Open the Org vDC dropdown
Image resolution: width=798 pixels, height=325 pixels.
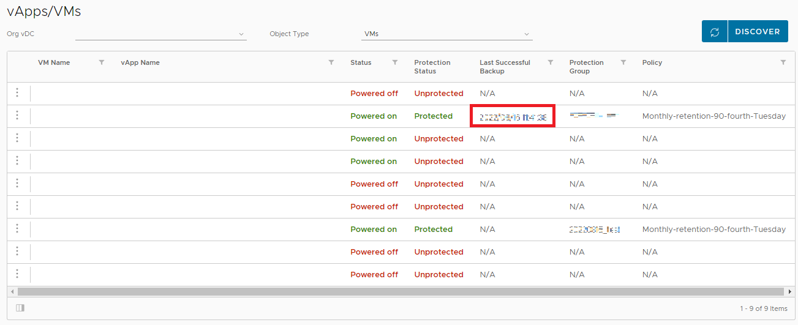pos(160,34)
